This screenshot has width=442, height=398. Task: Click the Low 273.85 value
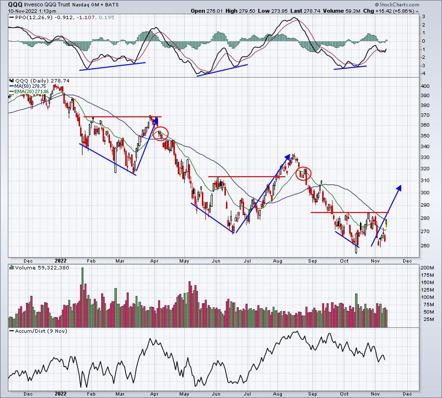pyautogui.click(x=273, y=11)
